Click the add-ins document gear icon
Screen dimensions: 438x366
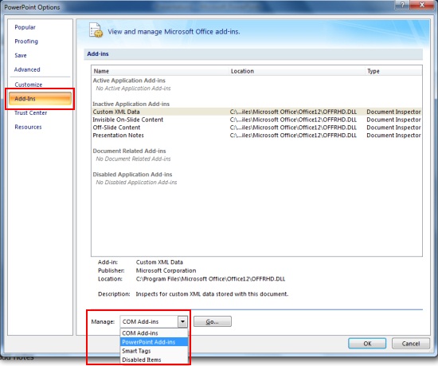click(96, 30)
